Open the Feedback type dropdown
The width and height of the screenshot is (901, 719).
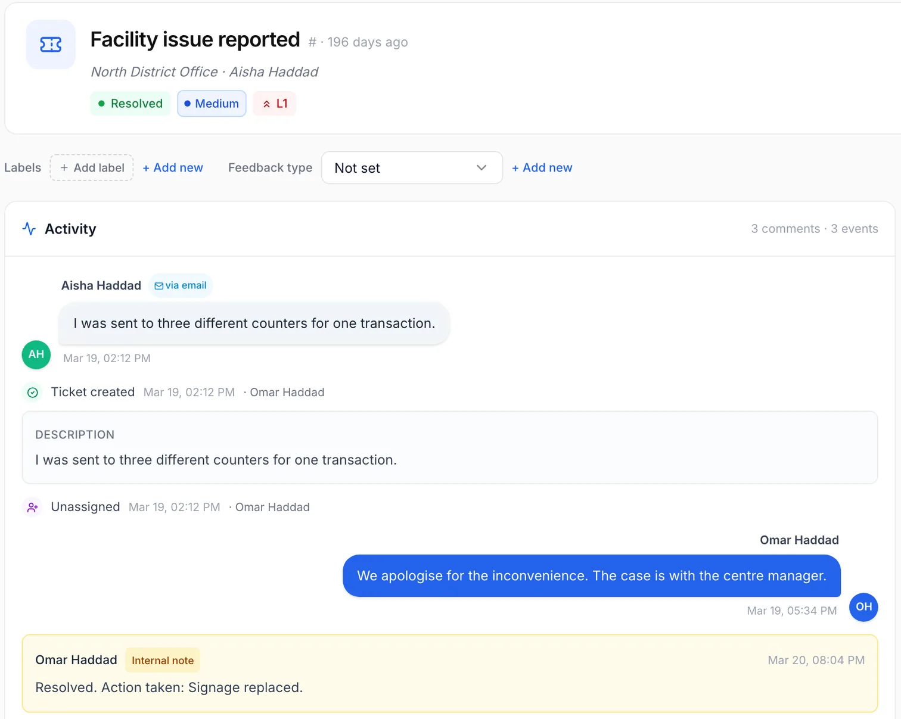(412, 168)
